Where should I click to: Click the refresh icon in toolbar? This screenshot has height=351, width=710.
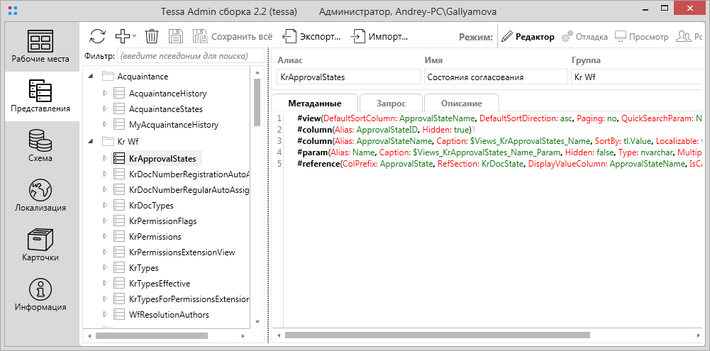[x=97, y=36]
